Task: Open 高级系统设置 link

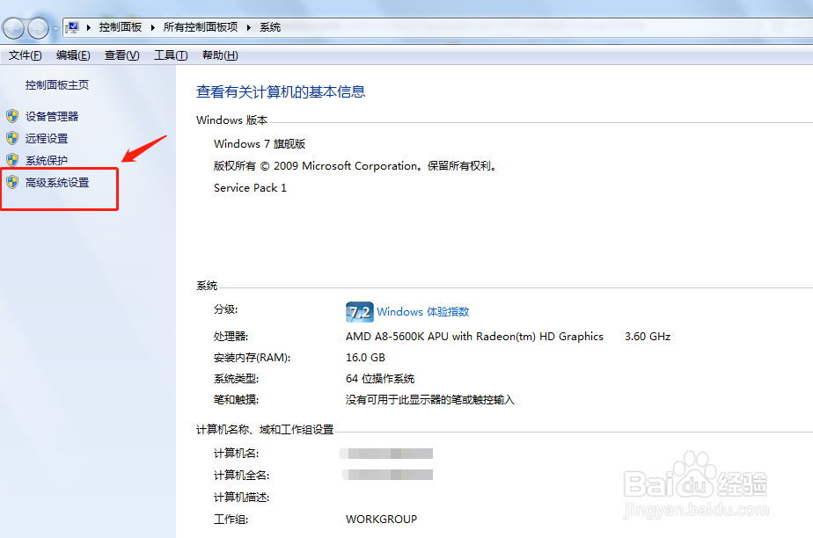Action: [57, 182]
